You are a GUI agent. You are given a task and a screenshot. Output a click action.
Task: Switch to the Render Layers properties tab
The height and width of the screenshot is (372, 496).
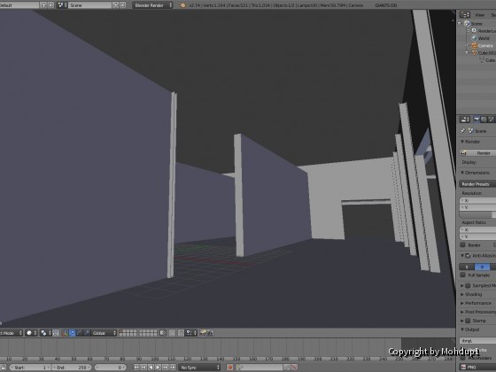point(484,120)
